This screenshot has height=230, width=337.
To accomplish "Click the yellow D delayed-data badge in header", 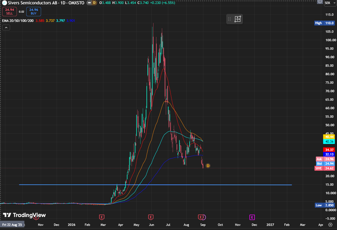I will pyautogui.click(x=94, y=3).
